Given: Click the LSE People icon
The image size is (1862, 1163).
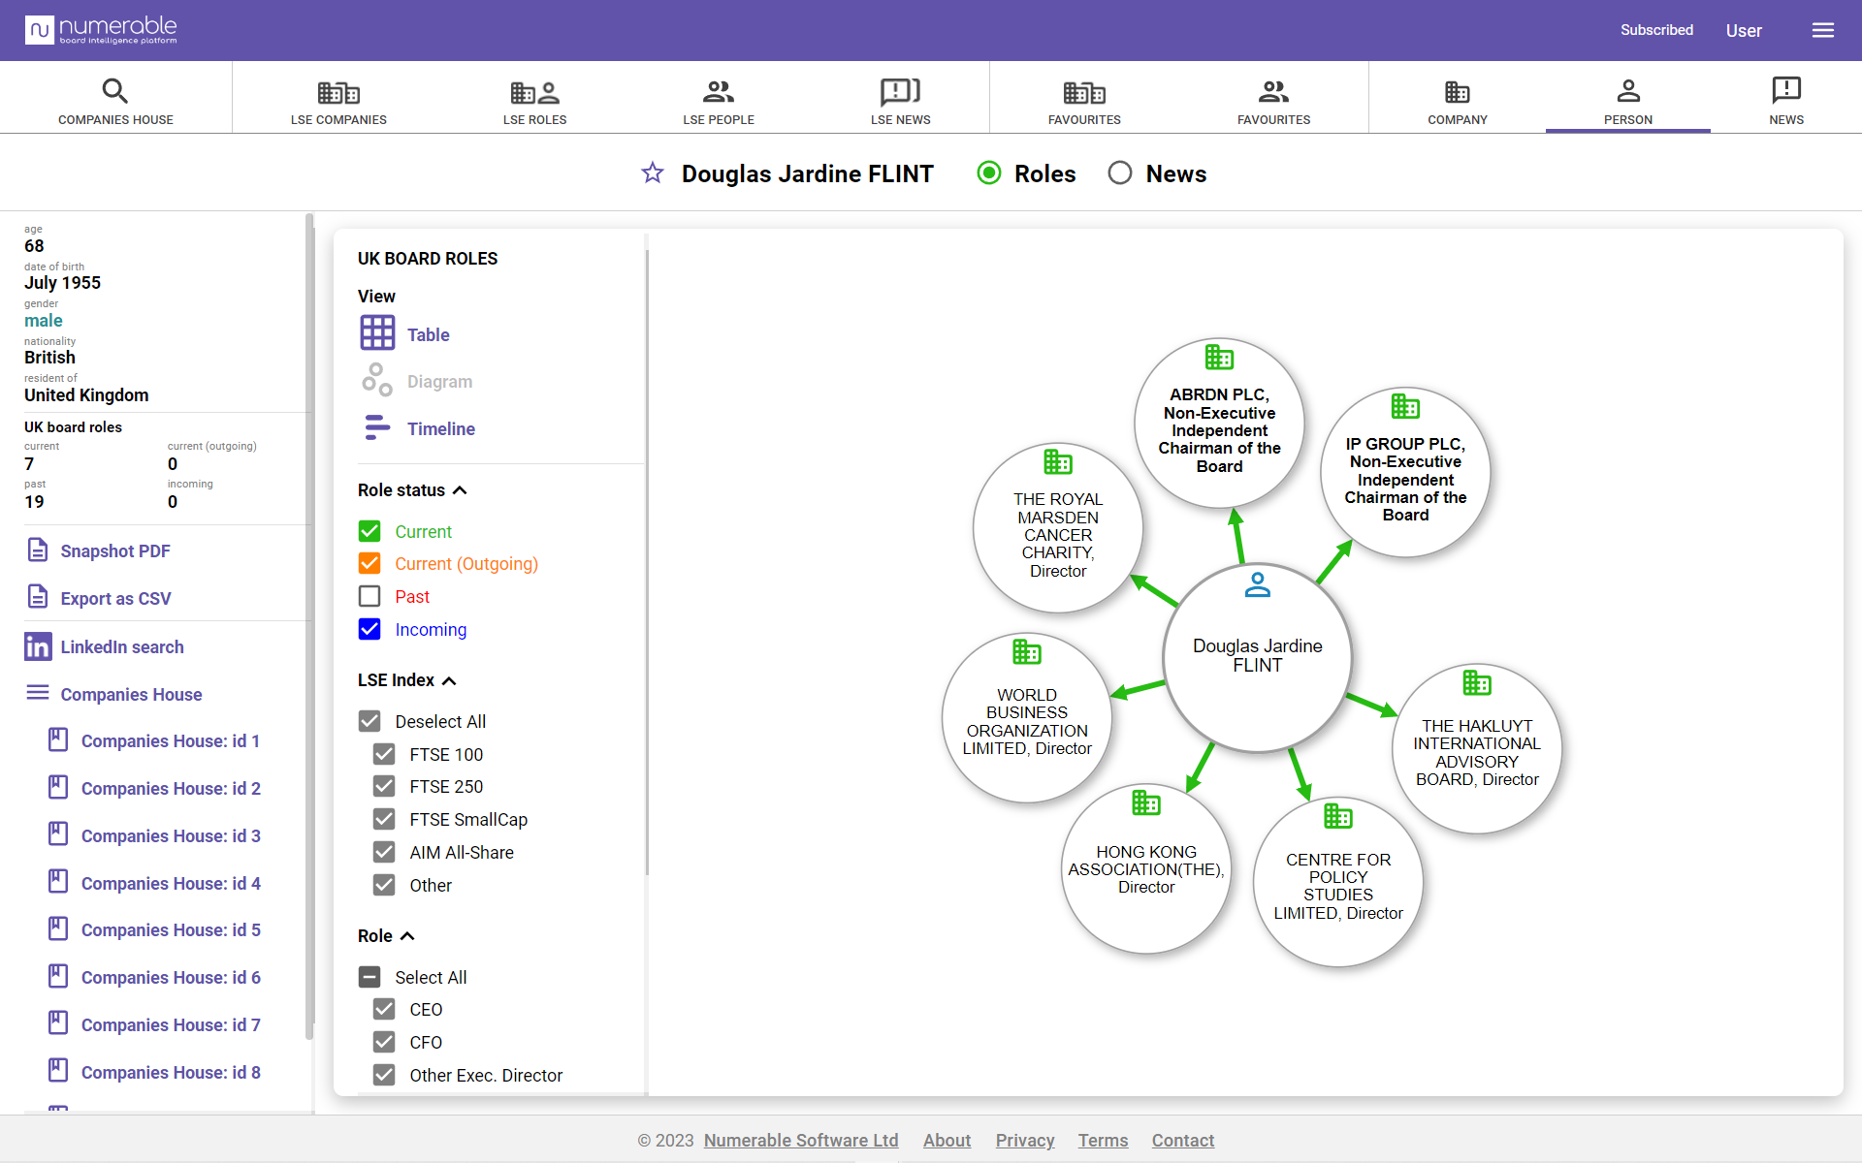Looking at the screenshot, I should point(719,91).
